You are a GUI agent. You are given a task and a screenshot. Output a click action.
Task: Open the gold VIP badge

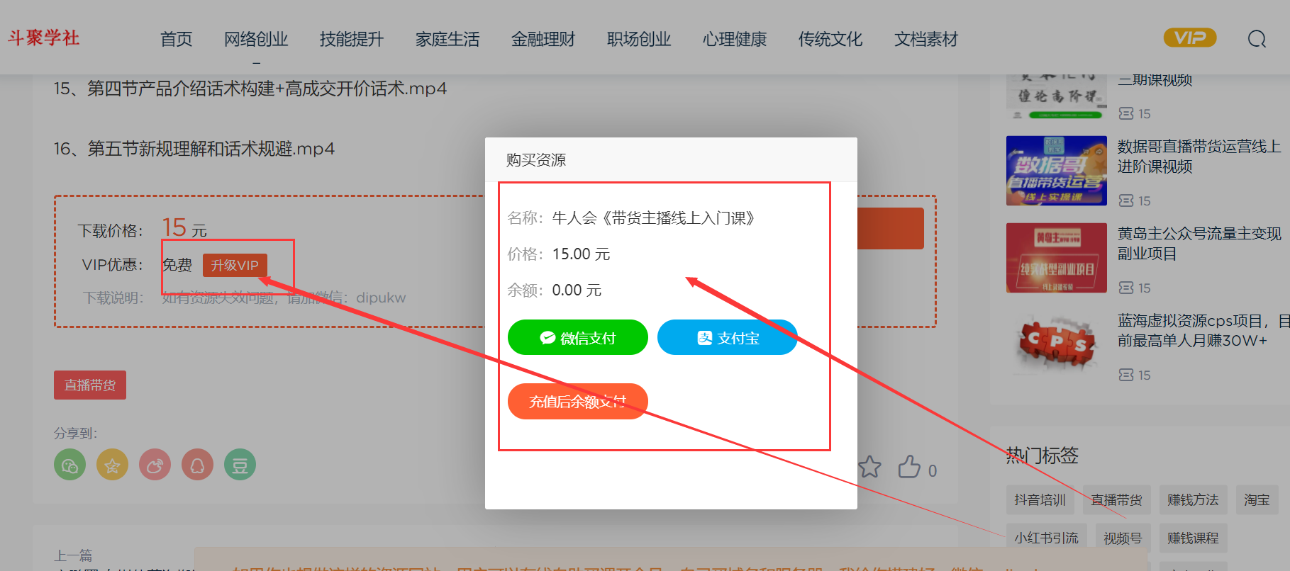tap(1189, 38)
